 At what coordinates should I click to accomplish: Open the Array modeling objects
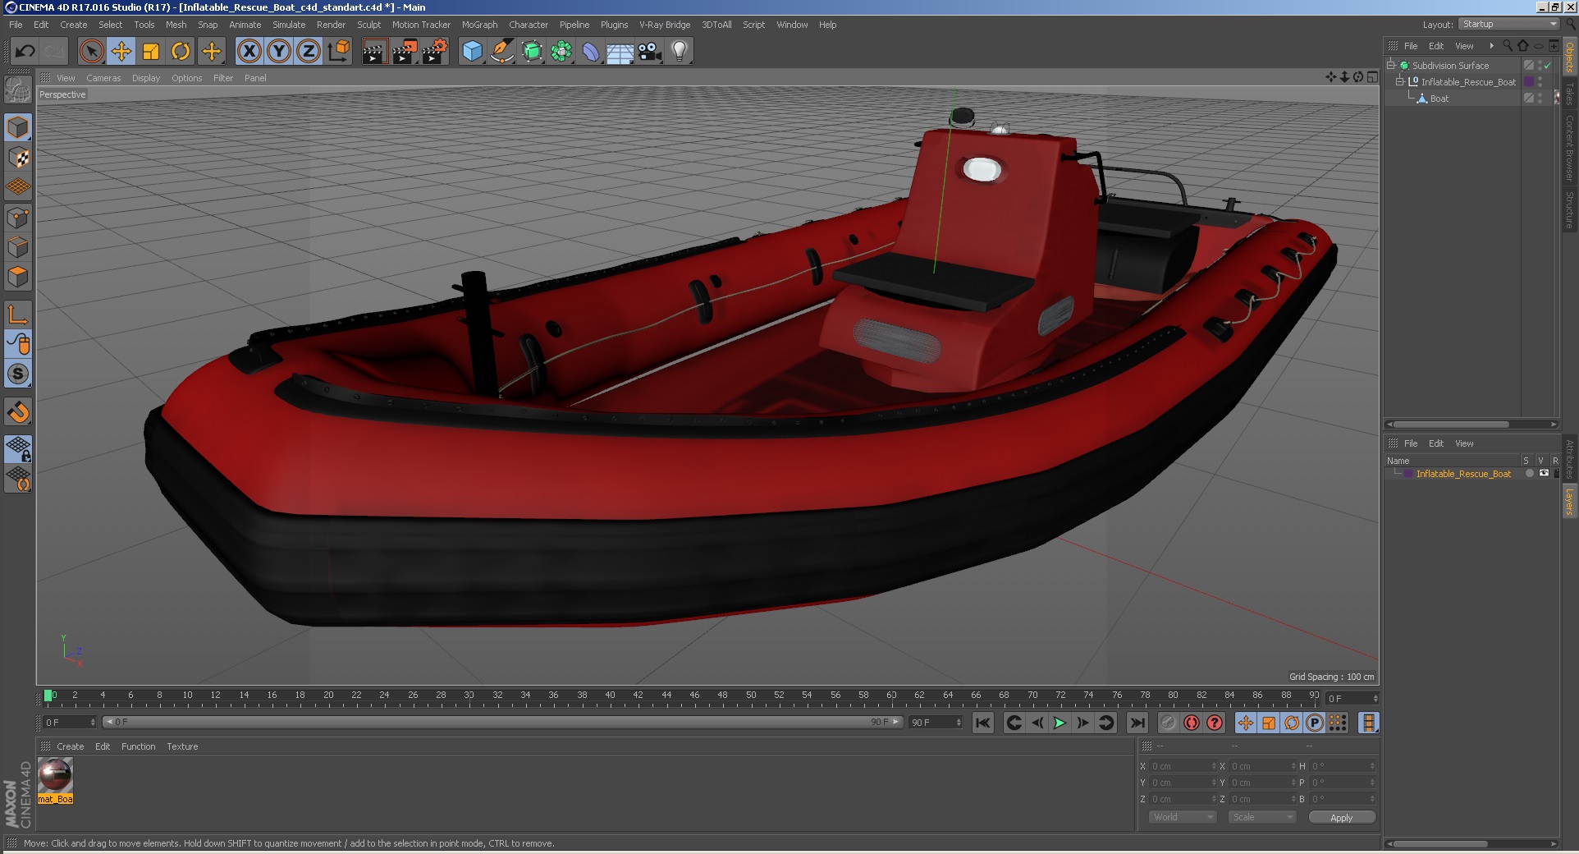click(x=561, y=52)
